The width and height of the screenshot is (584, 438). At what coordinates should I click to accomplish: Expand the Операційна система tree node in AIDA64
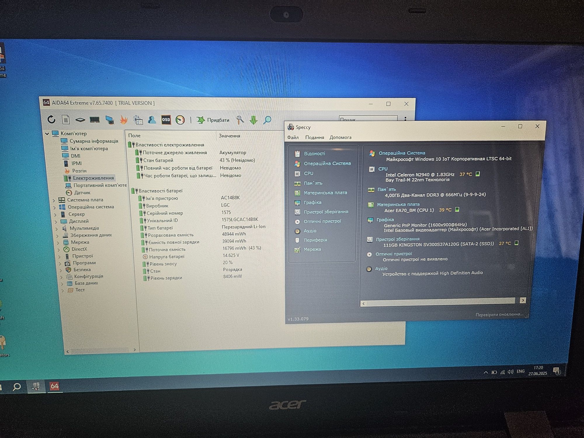(x=55, y=207)
